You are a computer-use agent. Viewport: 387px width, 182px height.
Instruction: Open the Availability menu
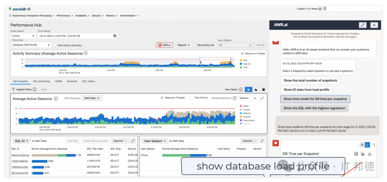tap(83, 15)
